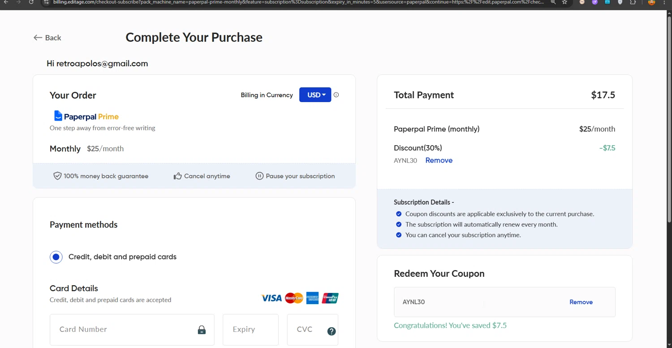Select Credit, debit and prepaid cards option
The width and height of the screenshot is (672, 348).
point(56,257)
